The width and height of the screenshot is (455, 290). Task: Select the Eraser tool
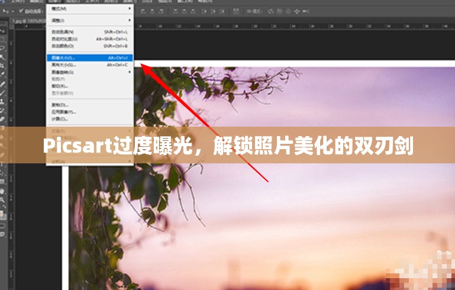coord(3,119)
